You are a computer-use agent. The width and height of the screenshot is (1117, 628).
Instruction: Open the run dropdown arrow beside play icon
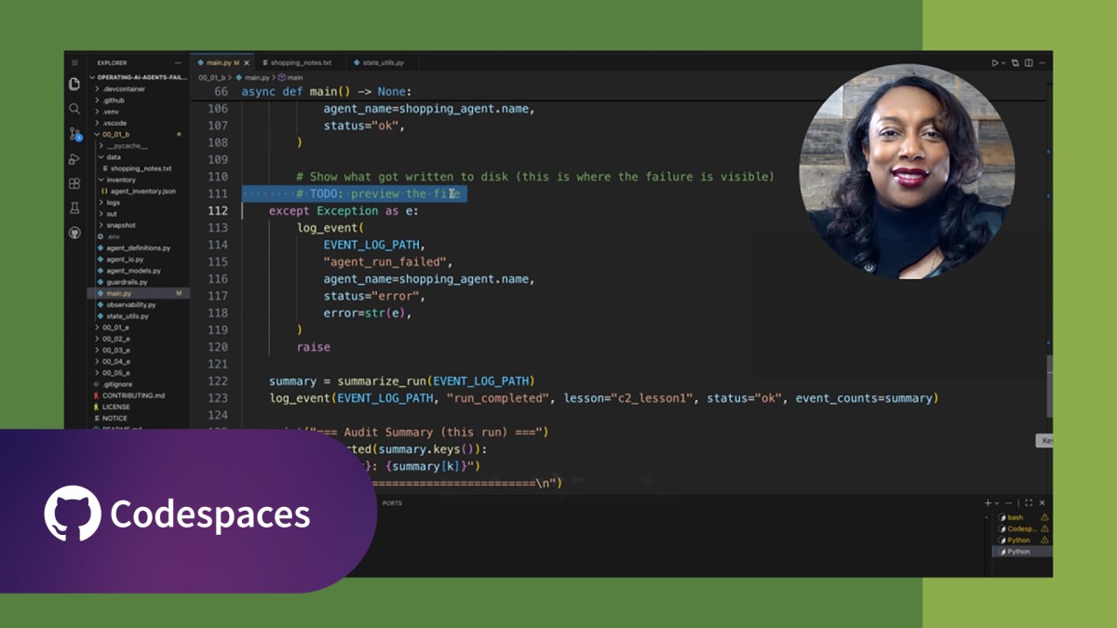1003,62
